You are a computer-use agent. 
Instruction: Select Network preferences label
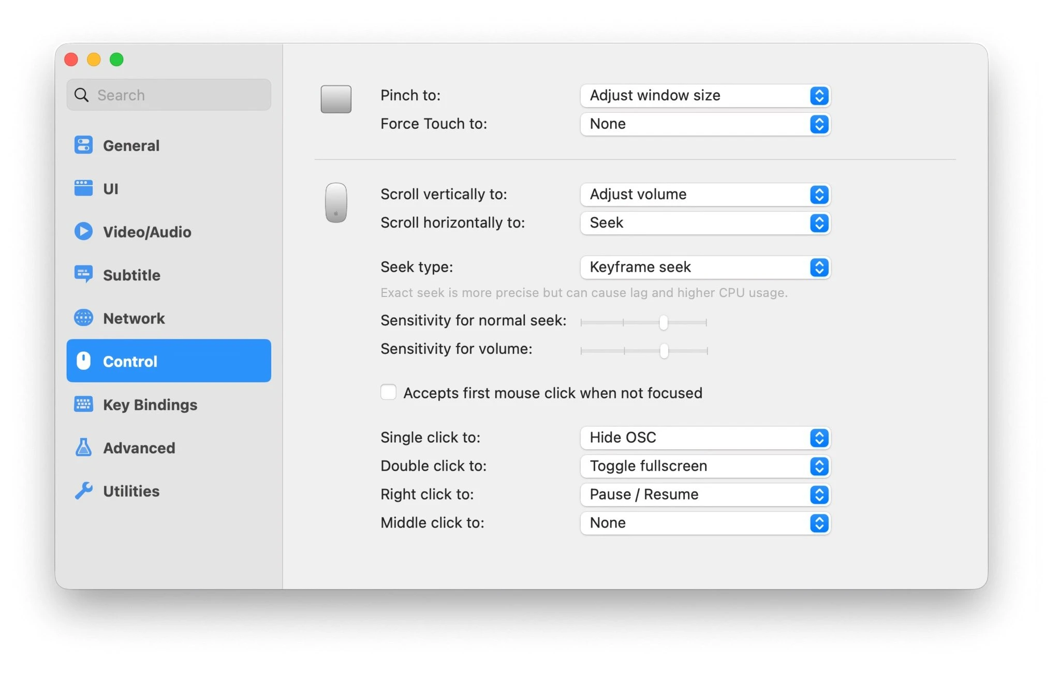click(x=134, y=318)
